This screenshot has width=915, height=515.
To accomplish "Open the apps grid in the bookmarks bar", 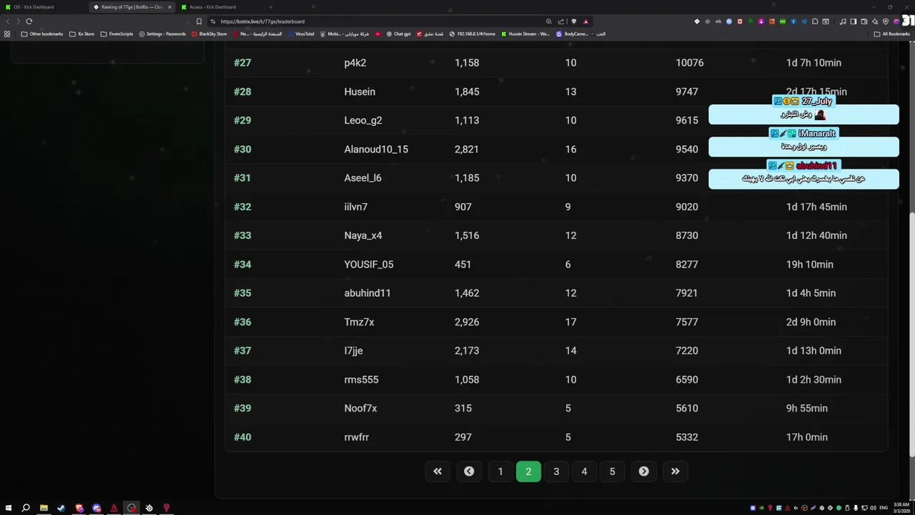I will click(7, 34).
